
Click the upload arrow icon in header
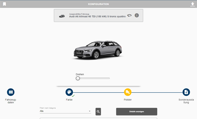coord(193,4)
